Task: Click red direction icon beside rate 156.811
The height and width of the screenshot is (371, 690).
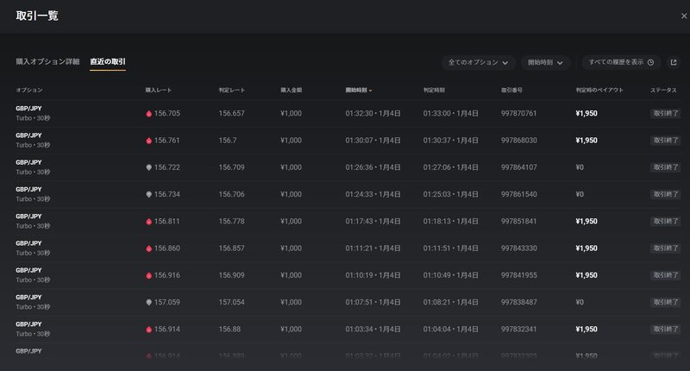Action: pyautogui.click(x=148, y=221)
